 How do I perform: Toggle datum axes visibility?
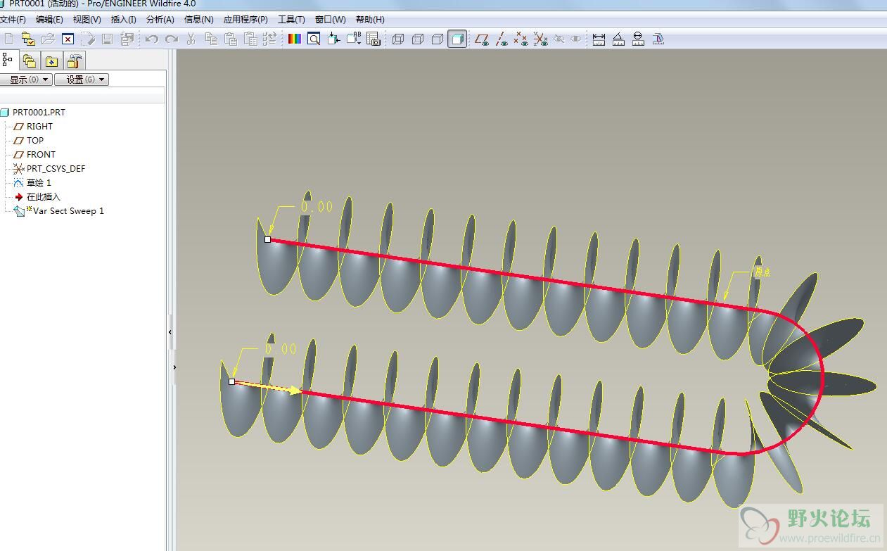click(502, 39)
